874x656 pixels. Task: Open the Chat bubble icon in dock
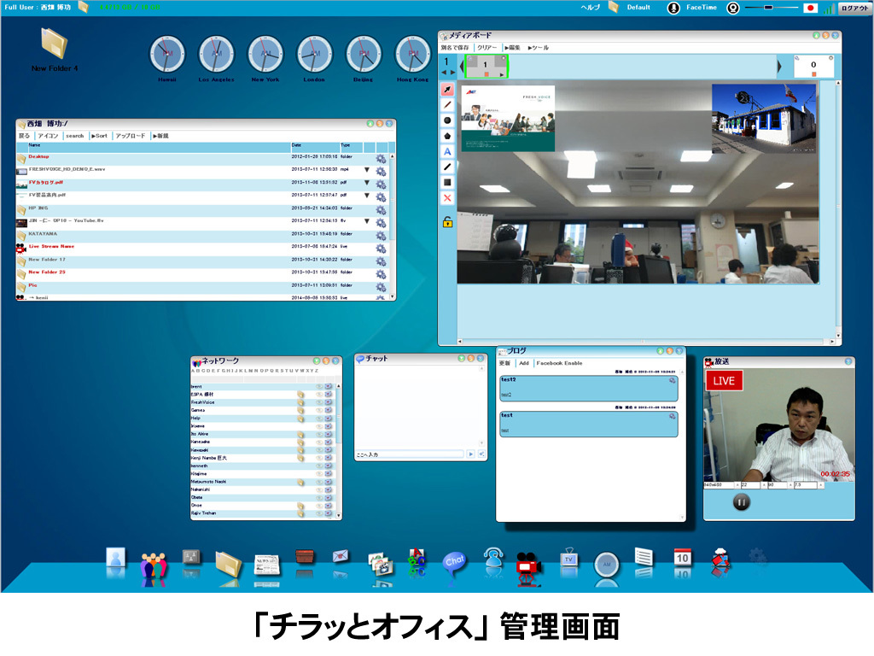coord(454,563)
